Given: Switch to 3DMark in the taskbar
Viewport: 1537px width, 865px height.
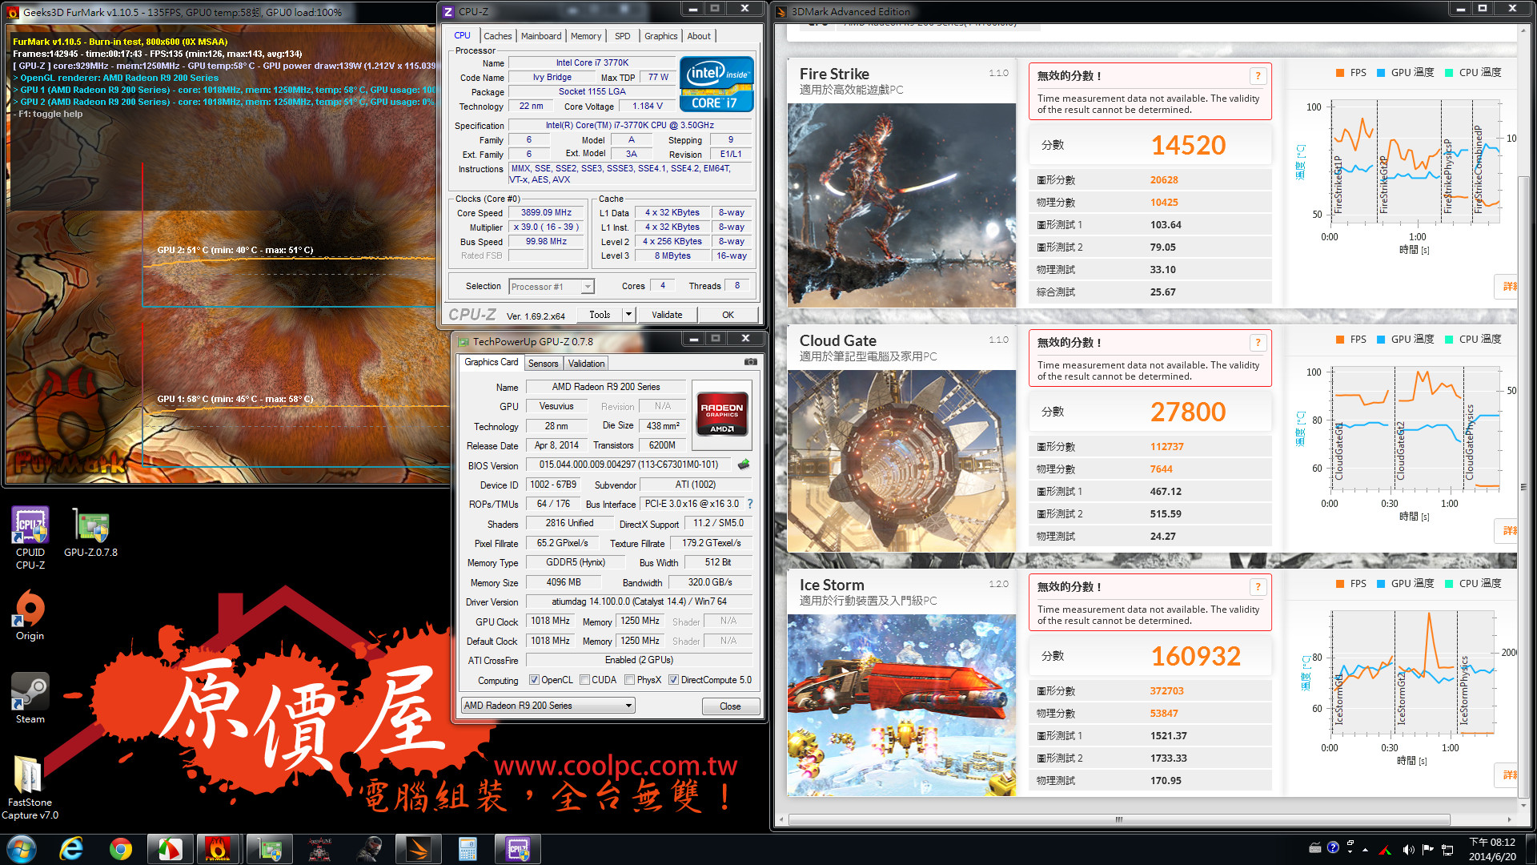Looking at the screenshot, I should tap(419, 848).
